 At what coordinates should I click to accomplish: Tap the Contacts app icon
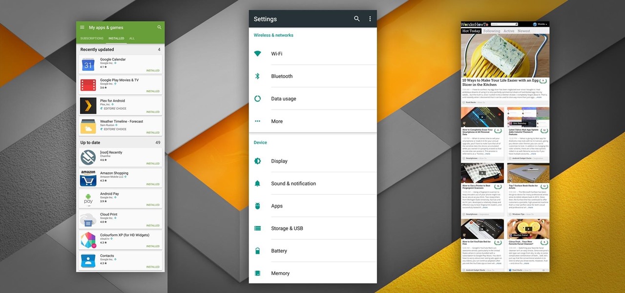click(88, 260)
